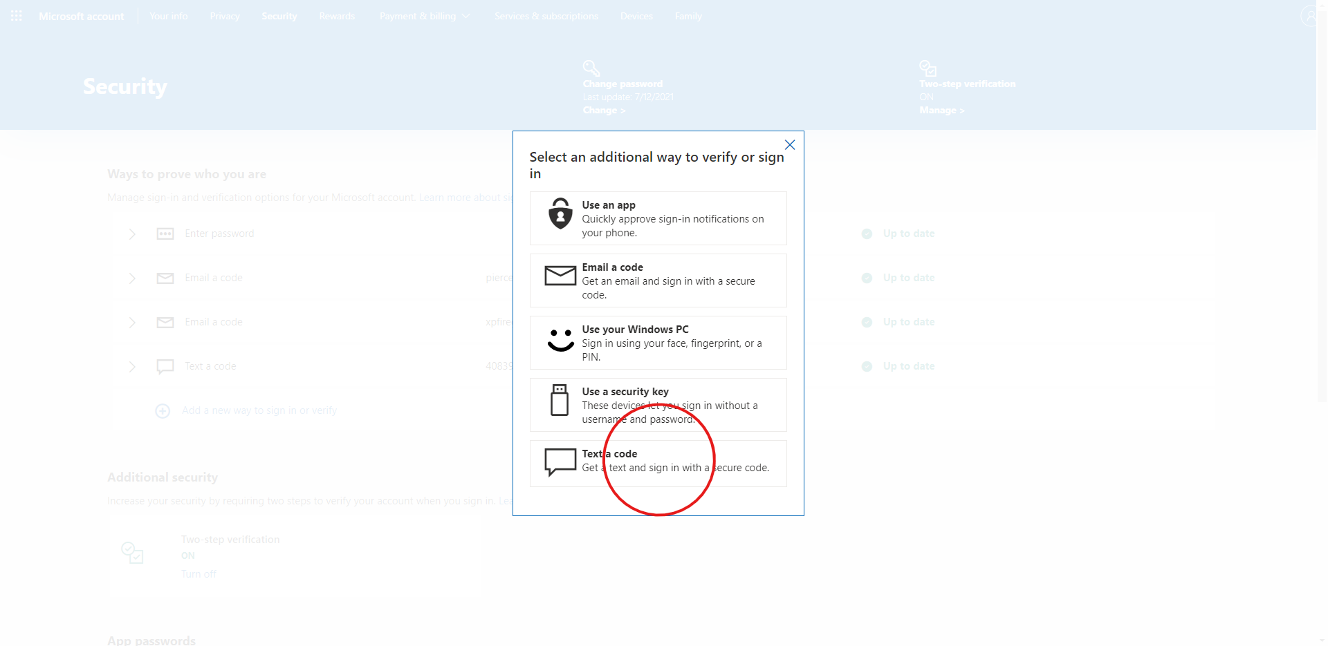Click the envelope icon in dialog
Image resolution: width=1328 pixels, height=646 pixels.
tap(560, 276)
